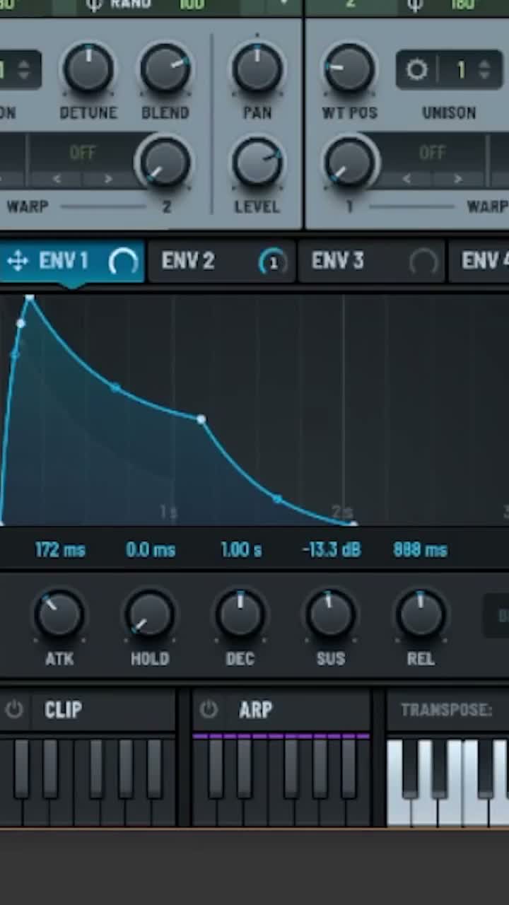Toggle the CLIP power button

pos(14,709)
